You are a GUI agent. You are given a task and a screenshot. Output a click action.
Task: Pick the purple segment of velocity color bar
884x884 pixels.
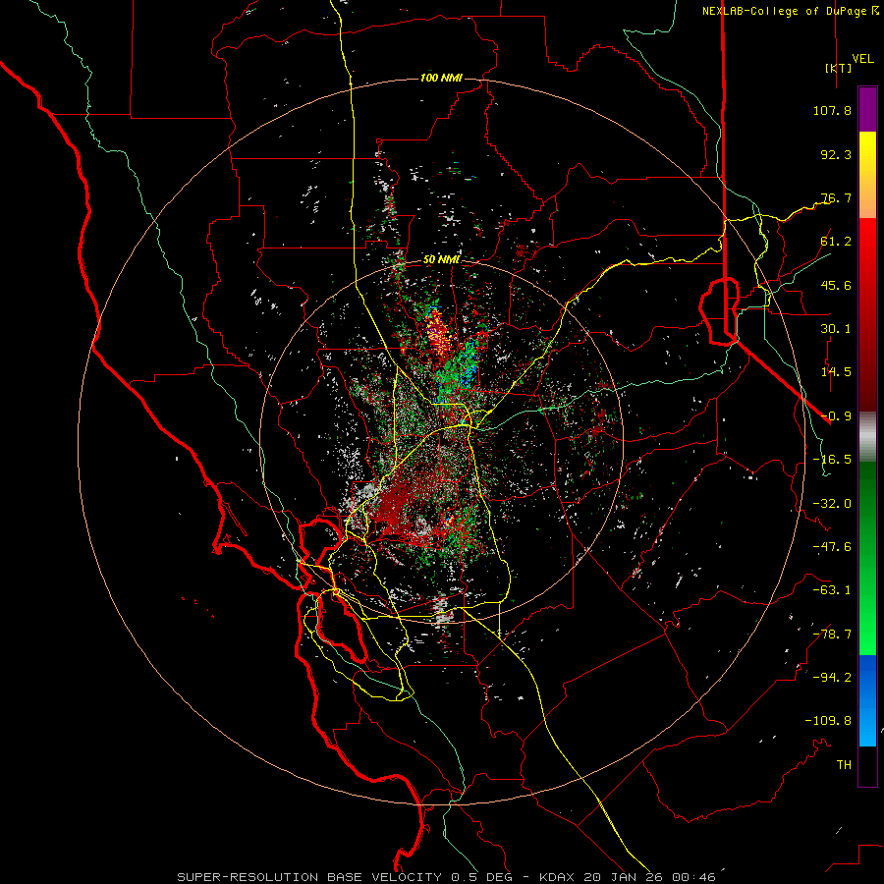[867, 110]
